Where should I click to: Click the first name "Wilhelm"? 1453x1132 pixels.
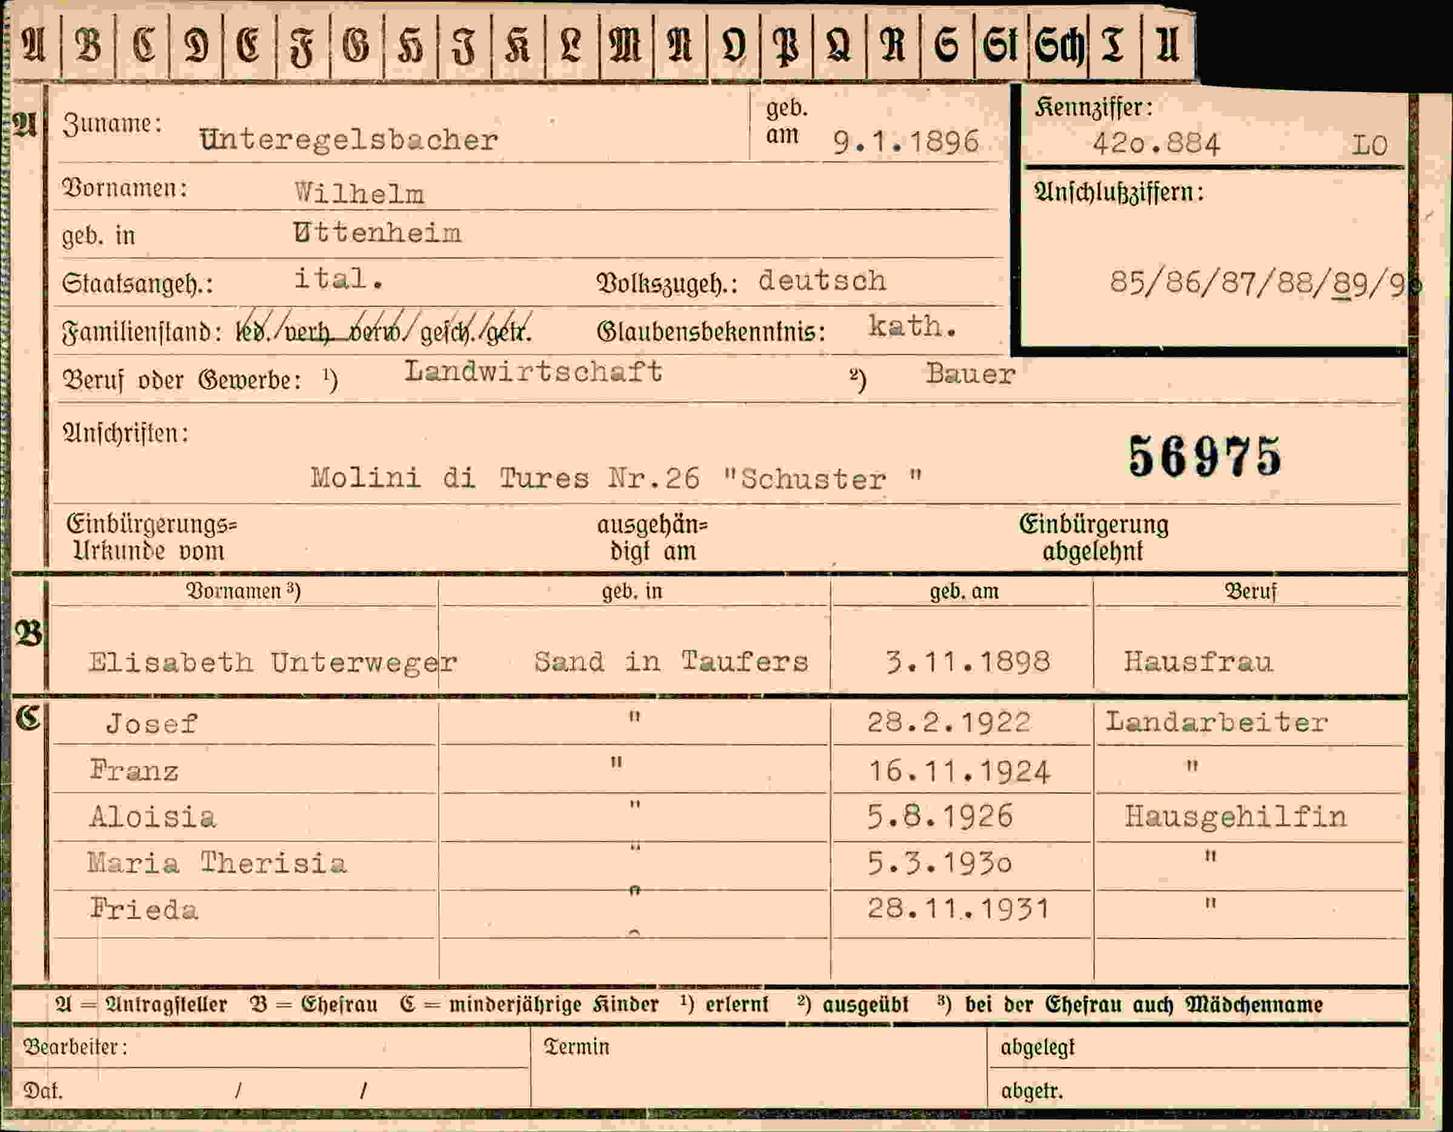point(359,194)
